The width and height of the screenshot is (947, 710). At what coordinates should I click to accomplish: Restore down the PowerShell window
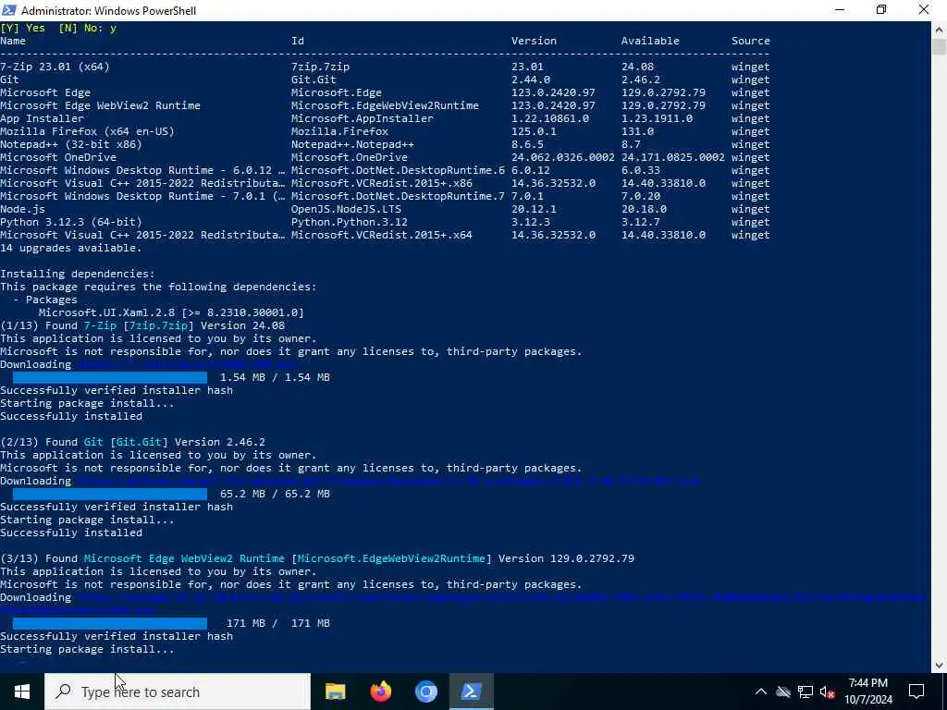(881, 10)
